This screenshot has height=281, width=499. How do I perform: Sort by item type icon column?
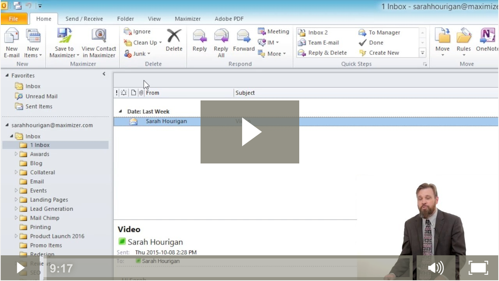[x=133, y=93]
